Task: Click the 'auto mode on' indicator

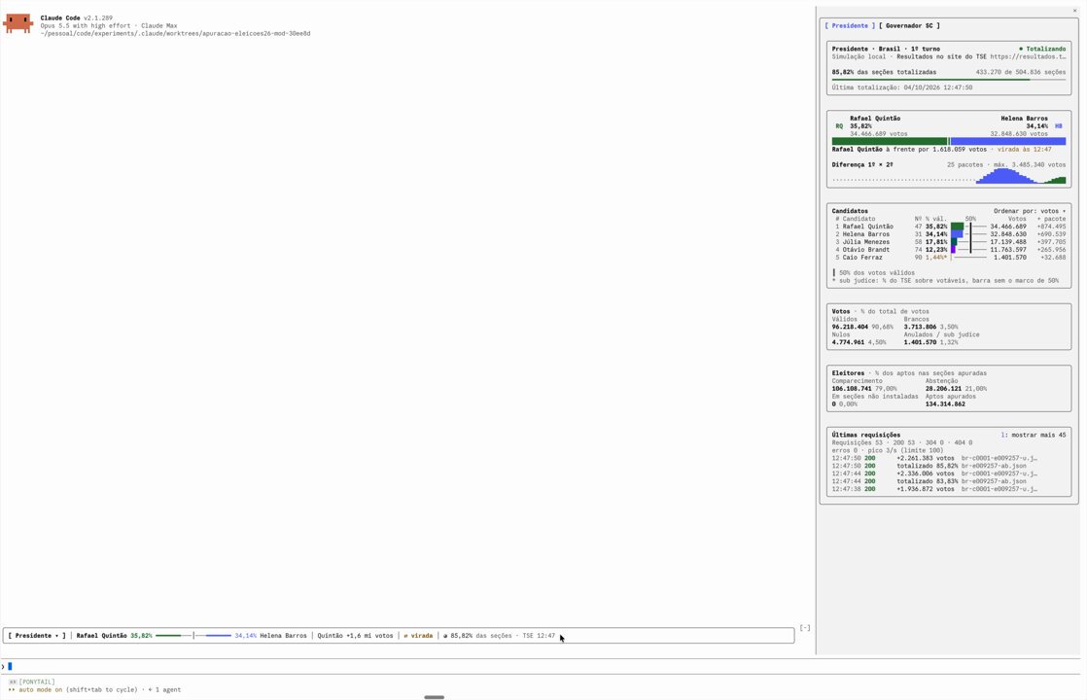Action: [35, 690]
